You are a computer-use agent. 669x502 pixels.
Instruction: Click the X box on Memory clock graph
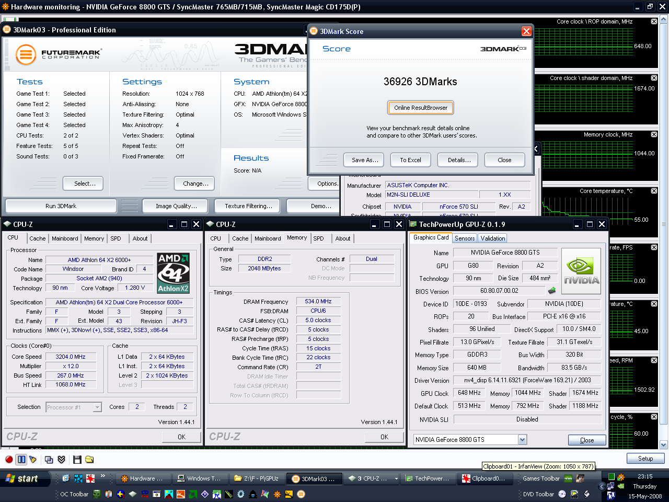click(654, 134)
